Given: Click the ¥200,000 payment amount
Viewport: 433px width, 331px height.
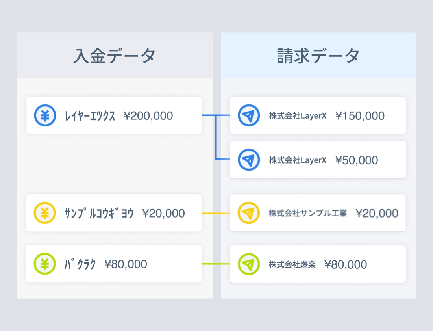Looking at the screenshot, I should point(148,116).
